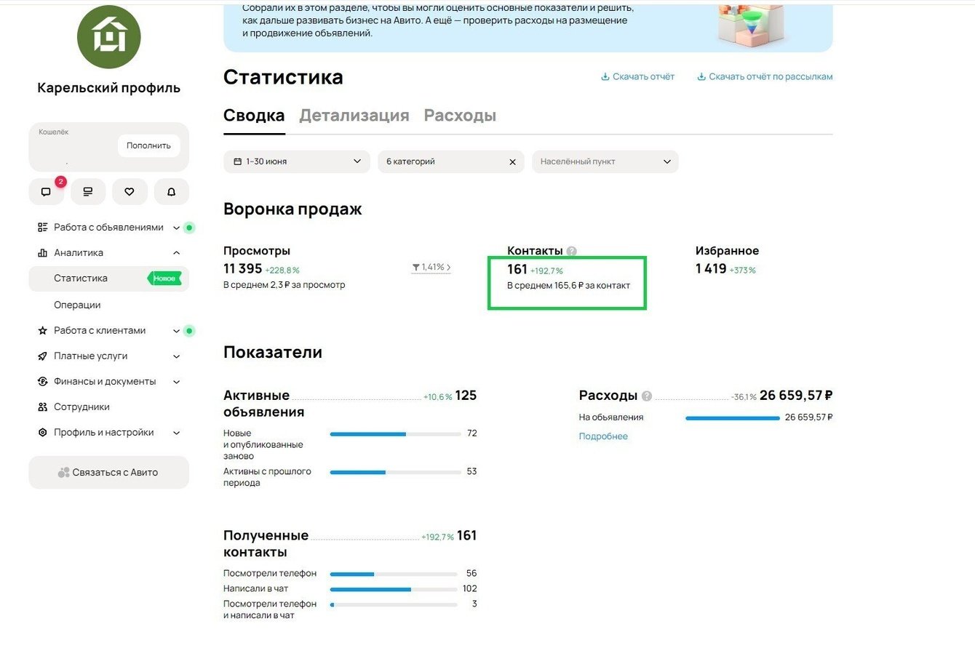Open Сотрудники in the sidebar

point(81,407)
